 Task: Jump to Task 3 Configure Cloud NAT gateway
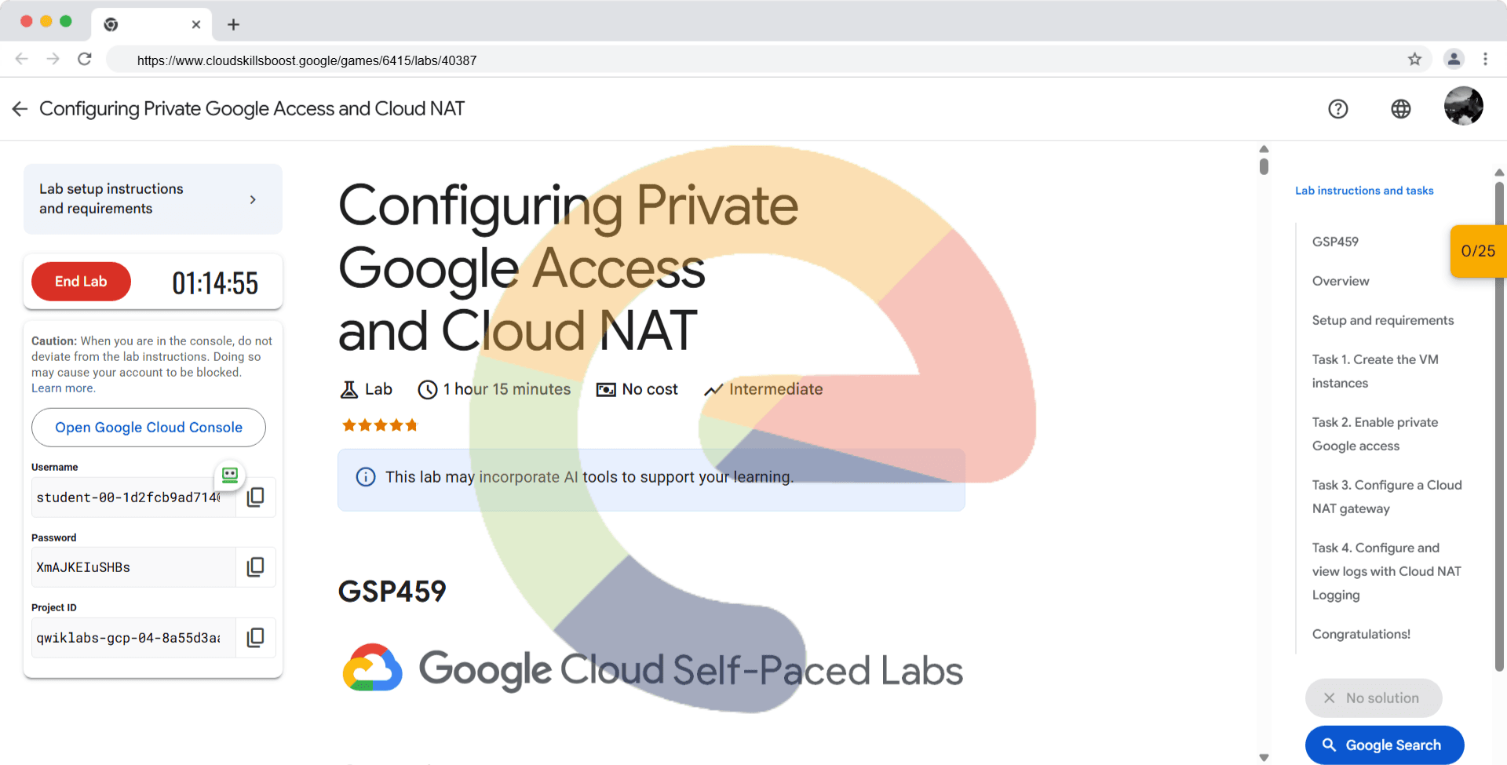1386,497
